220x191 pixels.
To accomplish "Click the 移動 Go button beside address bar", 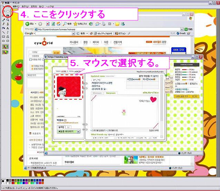I will click(x=188, y=29).
